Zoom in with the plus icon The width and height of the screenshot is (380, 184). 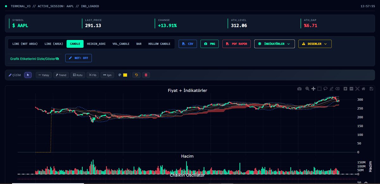[345, 89]
